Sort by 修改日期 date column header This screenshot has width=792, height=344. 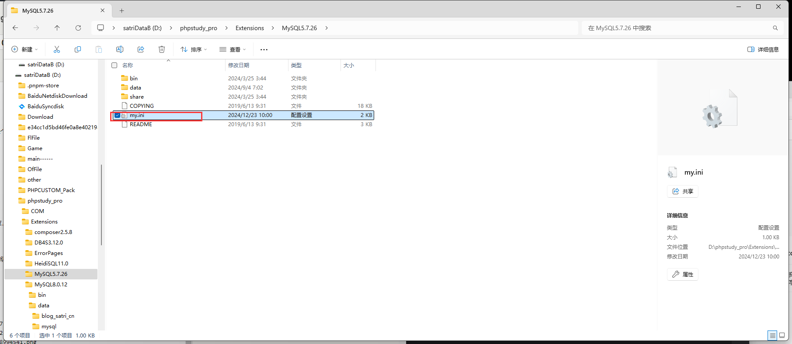[x=239, y=65]
